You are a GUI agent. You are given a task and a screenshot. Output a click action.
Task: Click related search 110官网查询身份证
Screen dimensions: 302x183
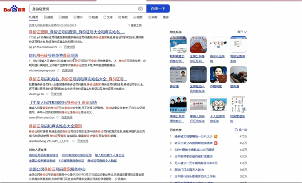(x=71, y=160)
